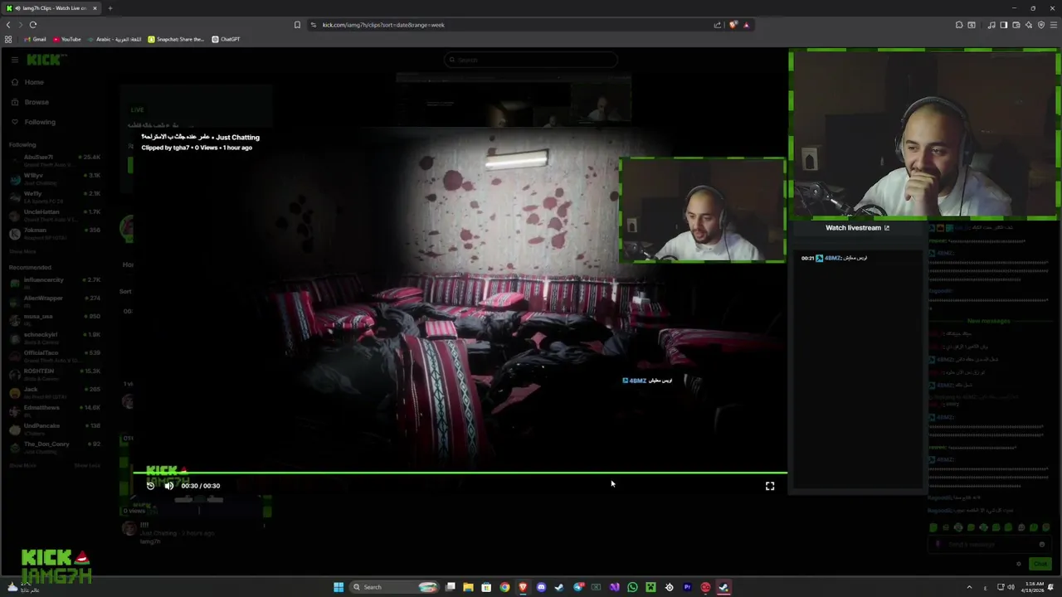Open the volume control in system tray

[x=1011, y=587]
